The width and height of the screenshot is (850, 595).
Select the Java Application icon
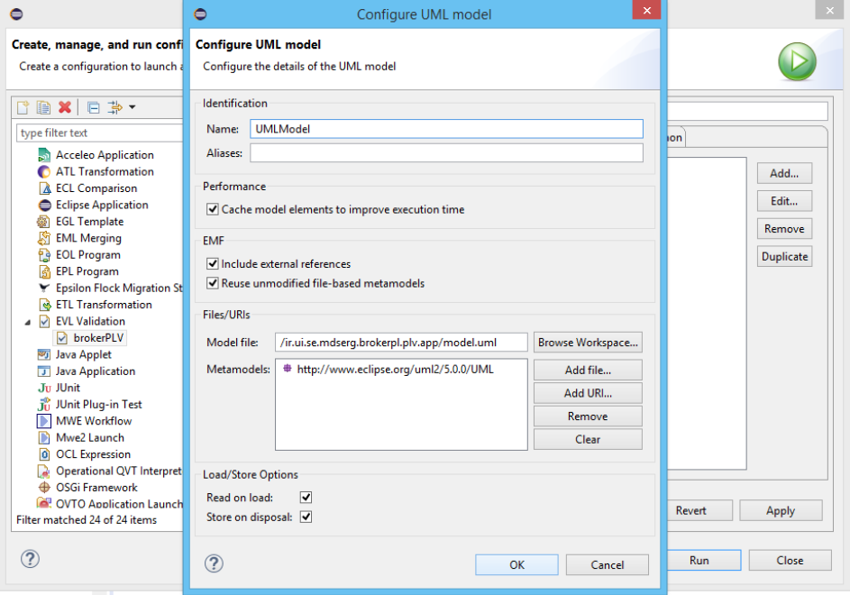point(44,371)
